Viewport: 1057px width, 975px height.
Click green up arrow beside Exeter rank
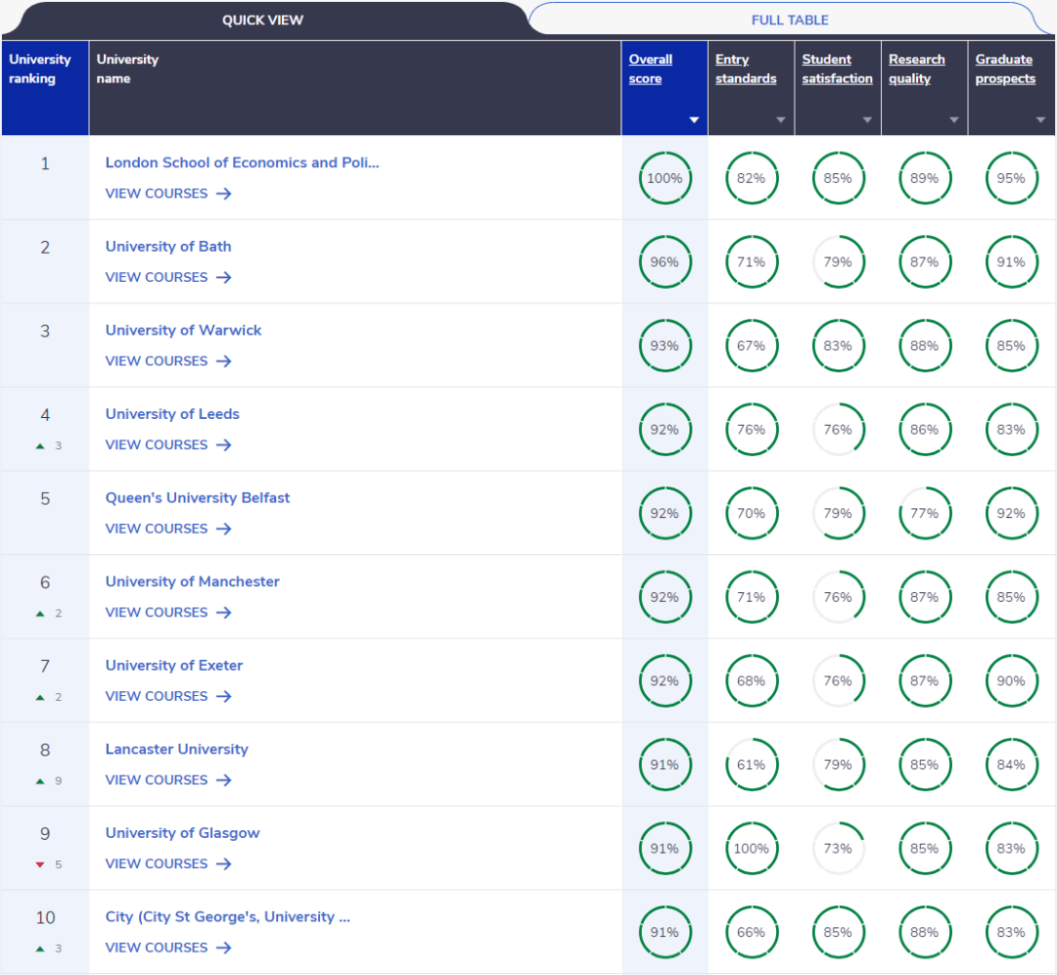(x=40, y=698)
